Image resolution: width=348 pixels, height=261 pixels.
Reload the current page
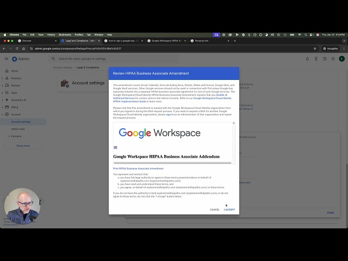17,48
